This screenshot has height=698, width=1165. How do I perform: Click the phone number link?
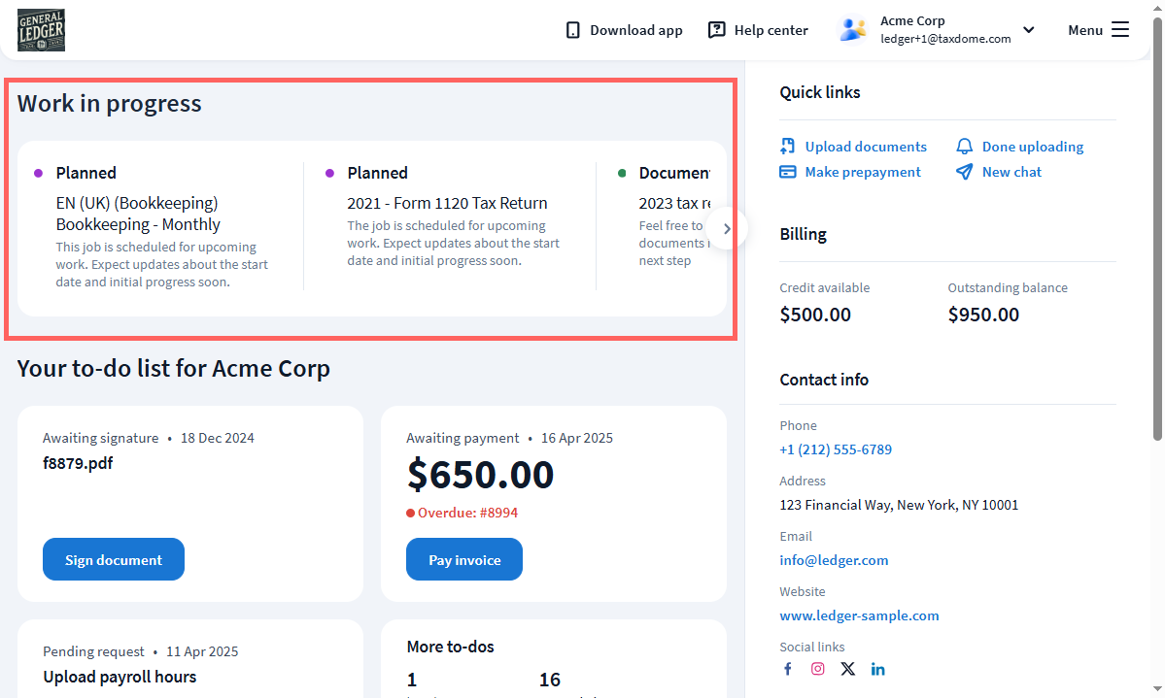836,449
